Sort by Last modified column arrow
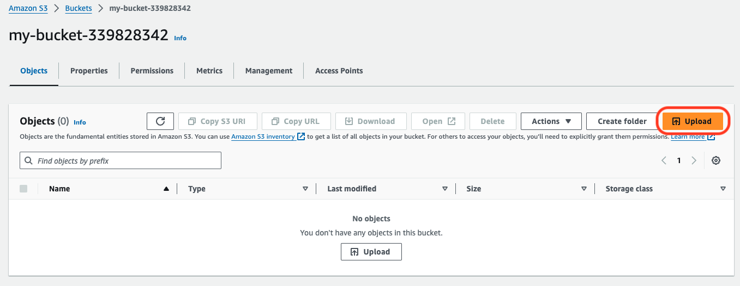 pos(445,189)
